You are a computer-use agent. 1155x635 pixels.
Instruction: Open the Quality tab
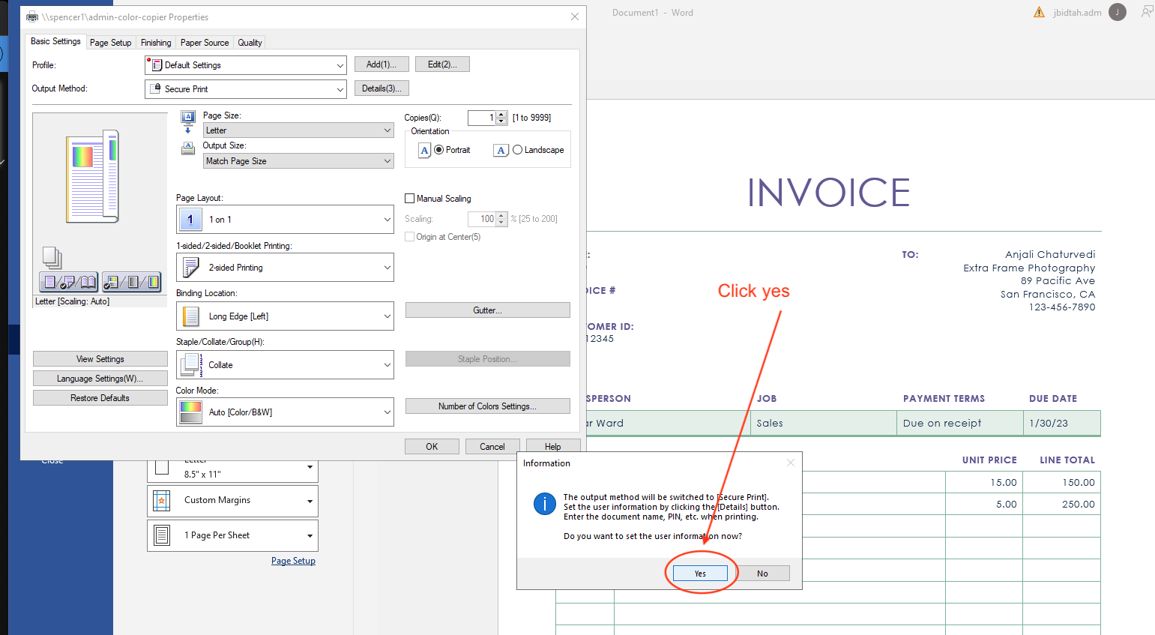(x=250, y=43)
